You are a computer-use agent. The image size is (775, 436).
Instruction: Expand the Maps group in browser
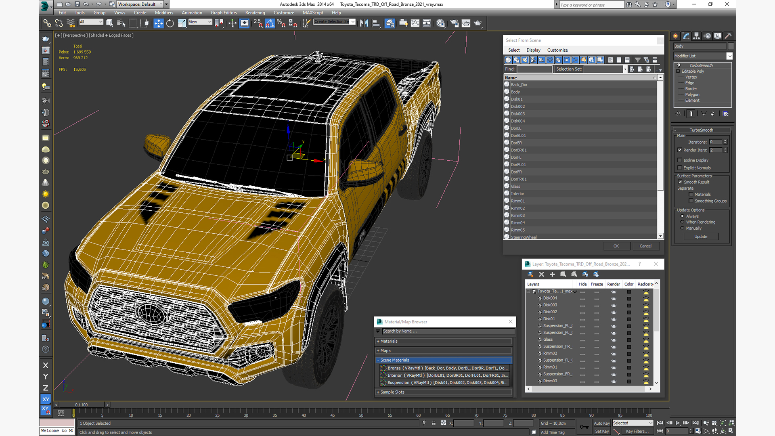click(x=444, y=351)
